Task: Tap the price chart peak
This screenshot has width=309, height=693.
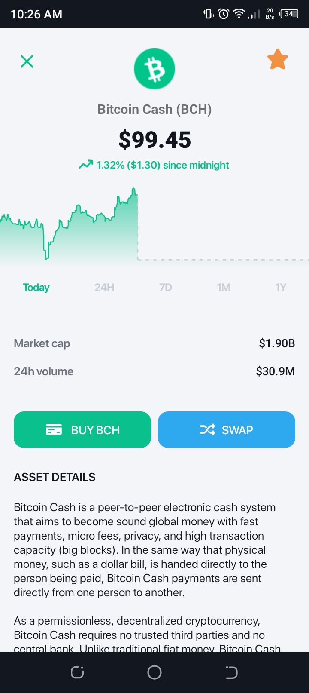Action: [134, 190]
